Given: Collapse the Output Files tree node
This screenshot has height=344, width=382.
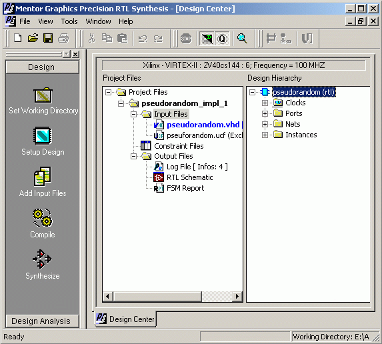Looking at the screenshot, I should pyautogui.click(x=133, y=156).
